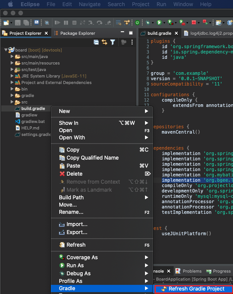Open the Project menu in menu bar
This screenshot has width=233, height=294.
click(140, 4)
